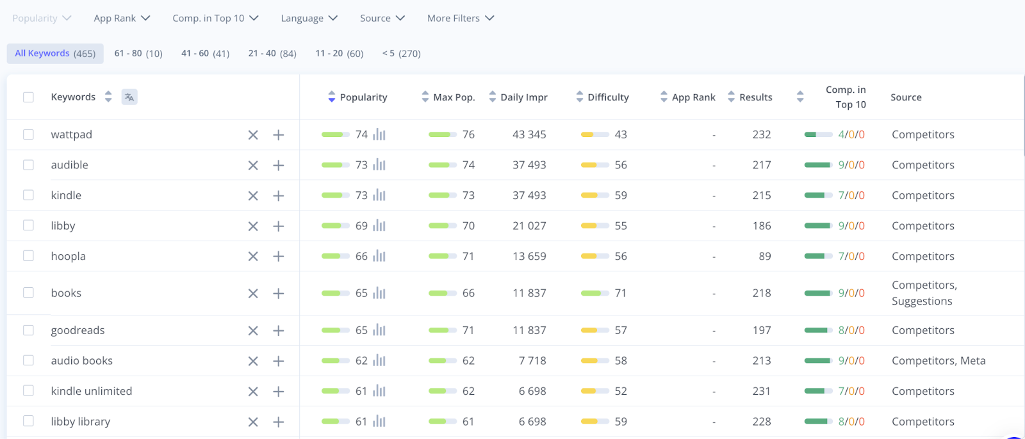Remove the wattpad keyword with X icon
Screen dimensions: 1025x439
pyautogui.click(x=253, y=135)
